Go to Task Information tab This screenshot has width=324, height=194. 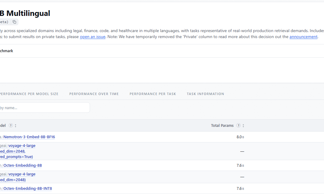pos(205,94)
